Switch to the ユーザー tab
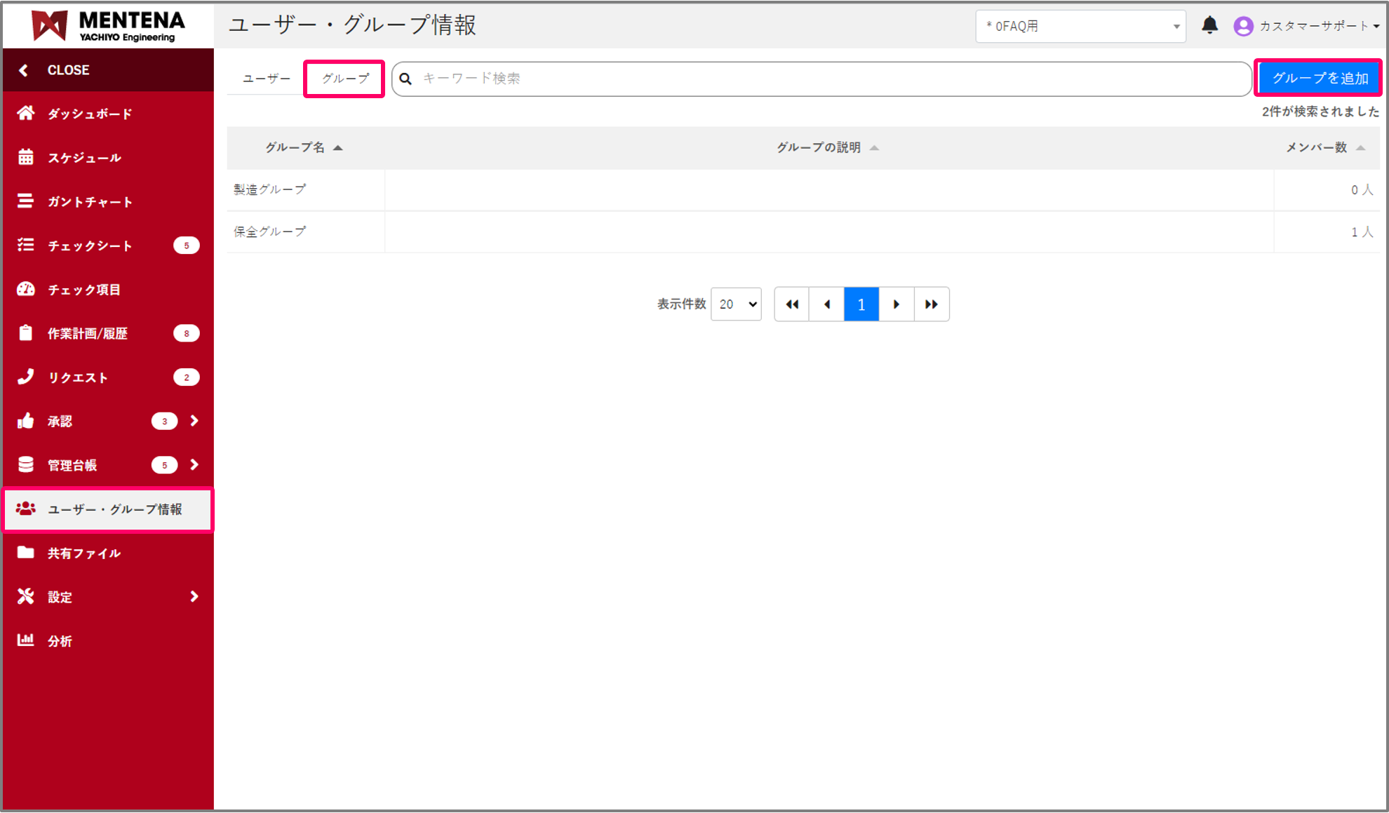The width and height of the screenshot is (1389, 813). pos(265,79)
